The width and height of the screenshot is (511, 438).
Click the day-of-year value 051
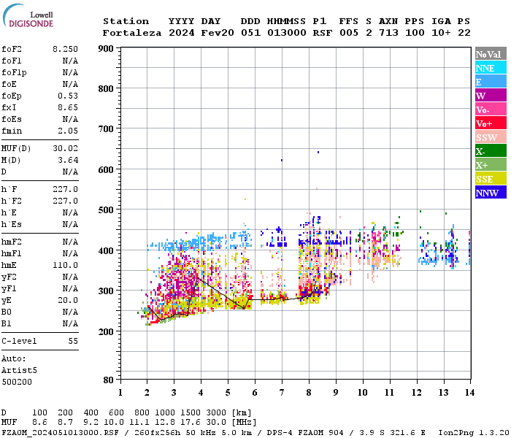coord(250,33)
